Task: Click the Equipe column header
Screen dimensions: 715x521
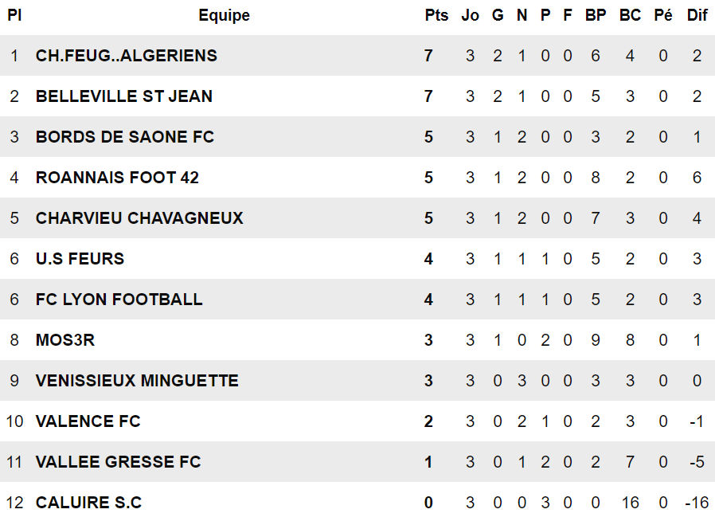Action: tap(224, 15)
